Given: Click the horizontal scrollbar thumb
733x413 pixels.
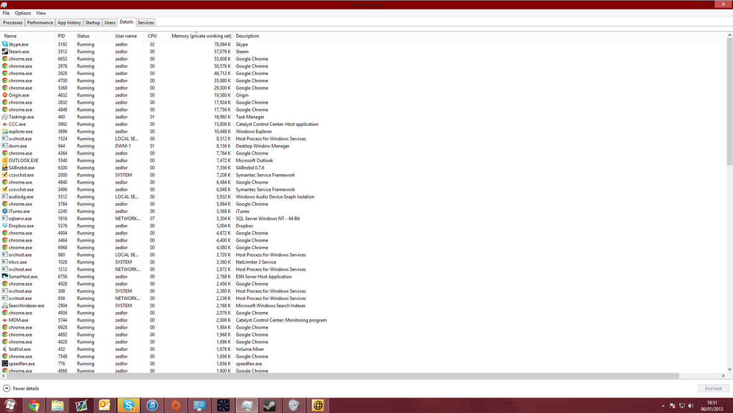Looking at the screenshot, I should (343, 376).
